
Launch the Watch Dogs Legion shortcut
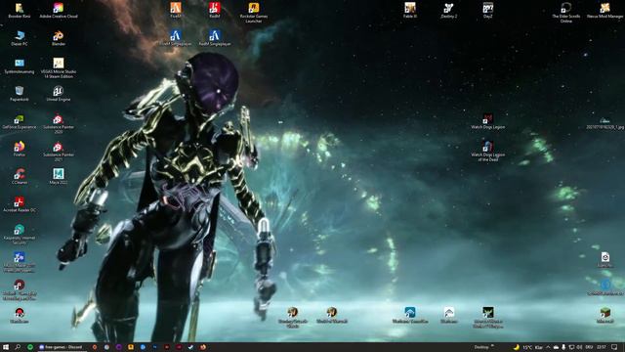coord(488,121)
